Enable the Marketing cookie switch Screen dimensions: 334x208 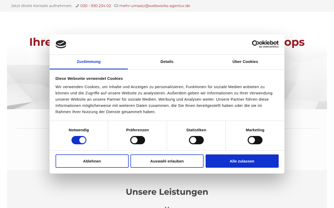pyautogui.click(x=255, y=140)
